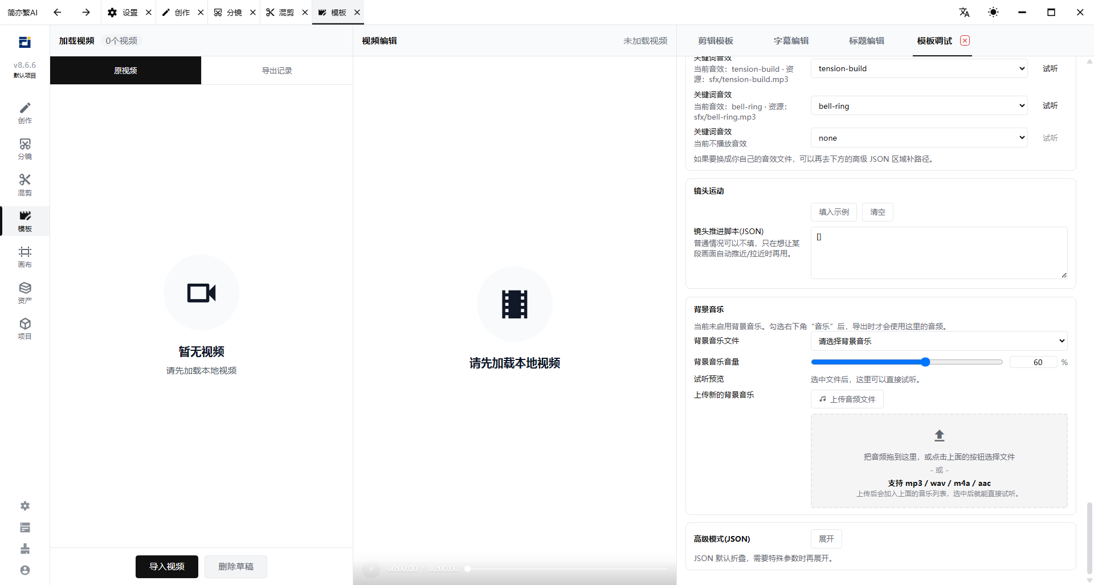Image resolution: width=1094 pixels, height=585 pixels.
Task: Click the audio drag-and-drop upload area
Action: coord(939,461)
